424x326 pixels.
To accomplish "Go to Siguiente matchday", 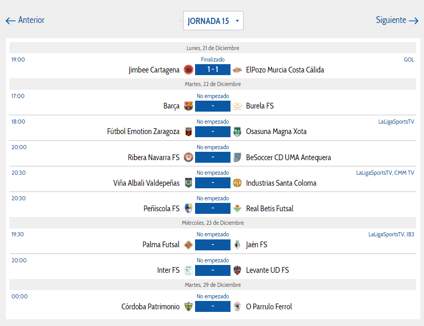I will (397, 20).
